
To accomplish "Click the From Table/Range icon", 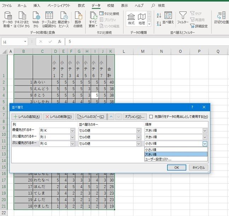I will click(49, 19).
